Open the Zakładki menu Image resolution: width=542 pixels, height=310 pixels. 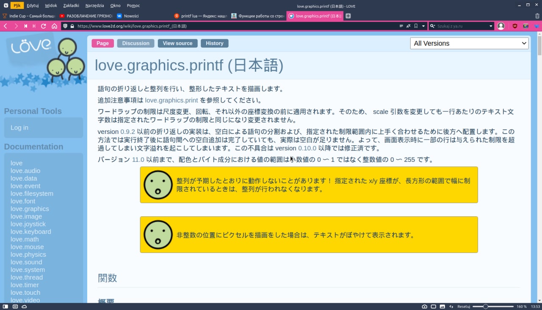71,5
